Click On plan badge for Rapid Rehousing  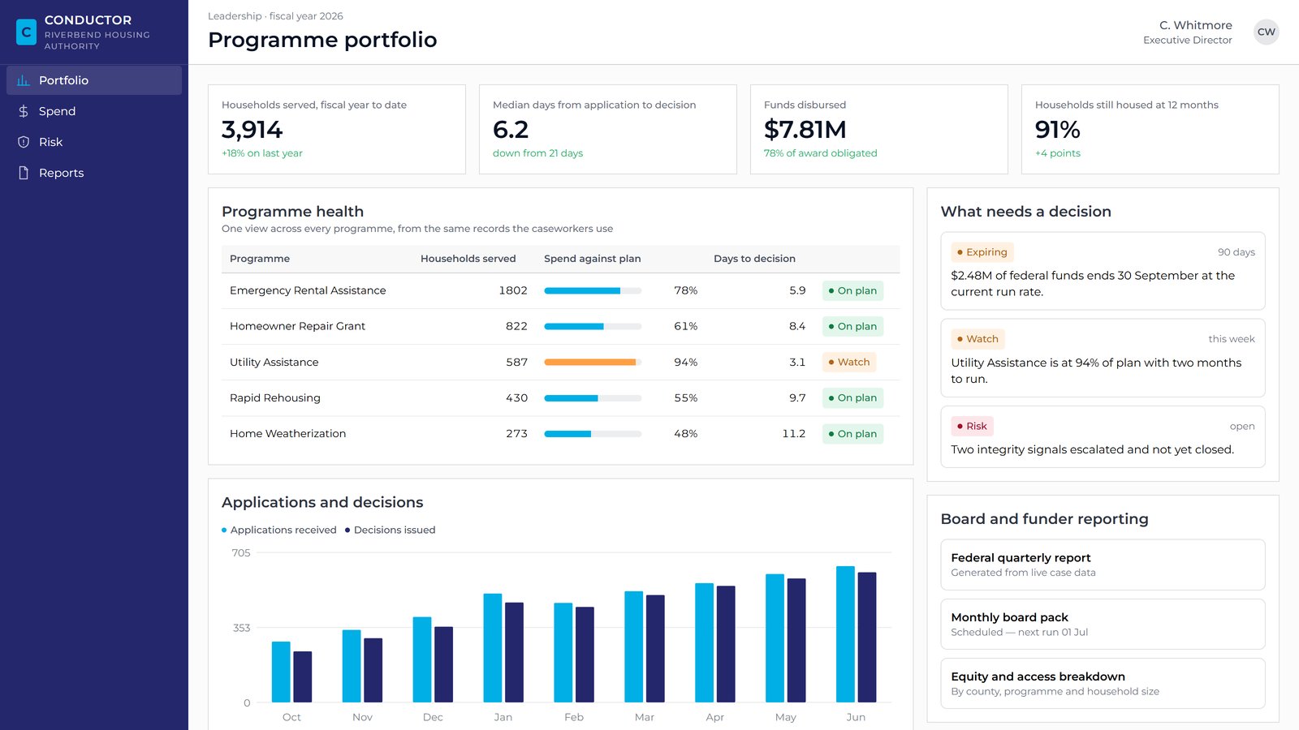(x=852, y=398)
